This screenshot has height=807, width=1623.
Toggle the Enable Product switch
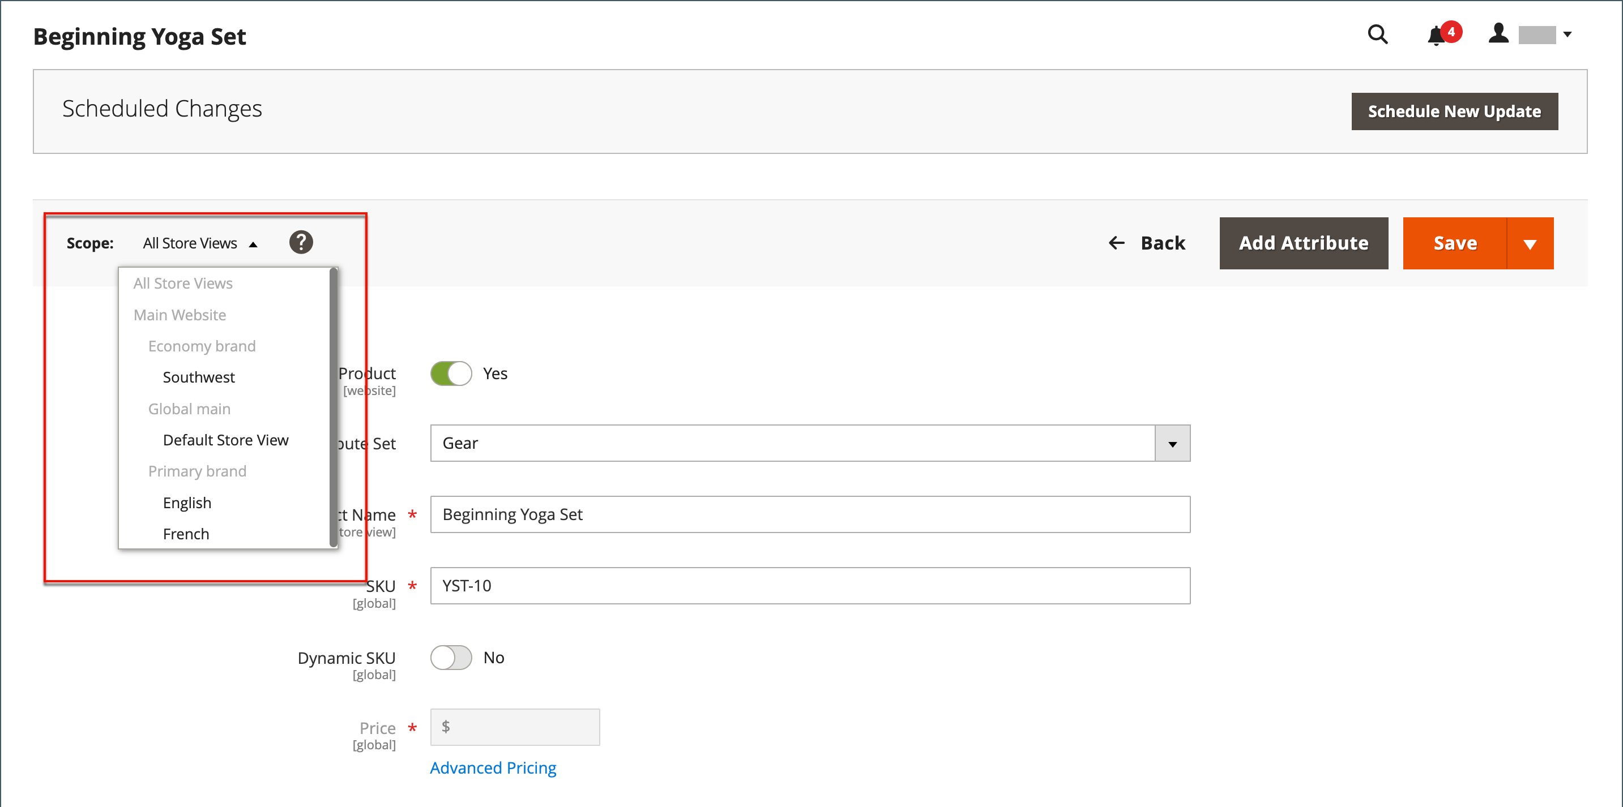coord(451,374)
